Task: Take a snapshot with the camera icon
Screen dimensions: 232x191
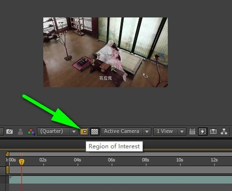Action: coord(9,131)
